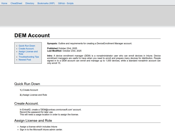The image size is (175, 131).
Task: Click the Intro paragraph about device enrollment manager
Action: tap(104, 60)
